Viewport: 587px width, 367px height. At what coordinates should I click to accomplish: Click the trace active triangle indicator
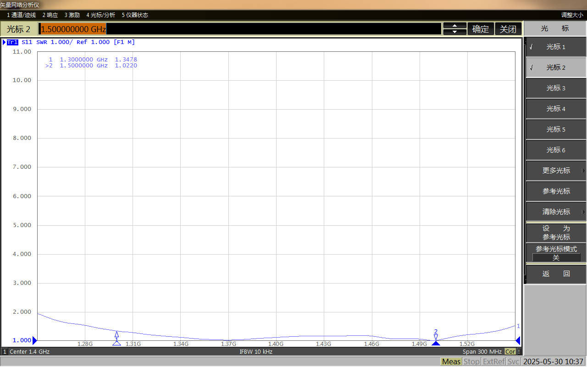click(x=4, y=42)
